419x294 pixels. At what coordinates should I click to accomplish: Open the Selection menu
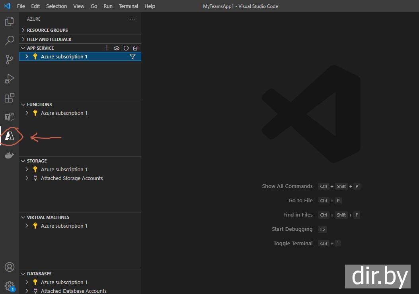[x=57, y=6]
